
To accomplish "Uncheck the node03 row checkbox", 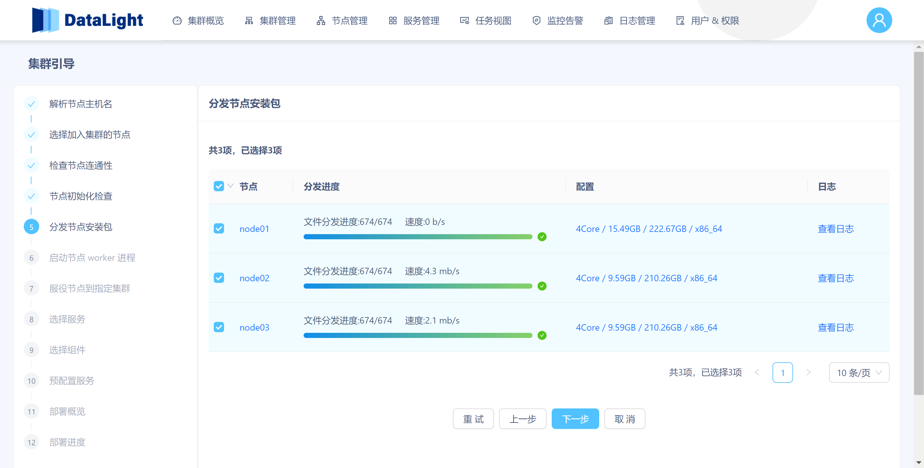I will point(219,327).
